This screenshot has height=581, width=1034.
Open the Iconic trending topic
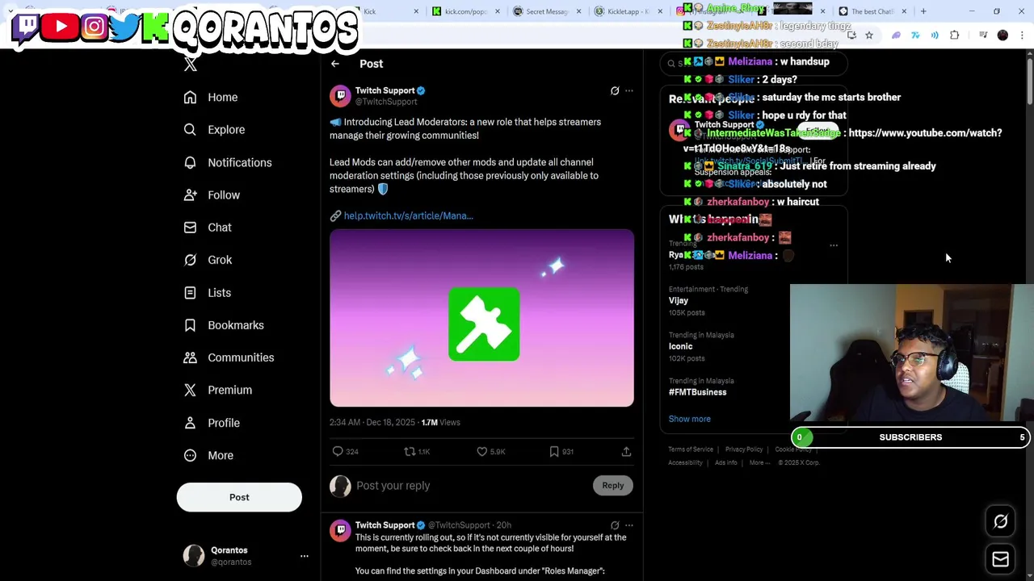point(681,346)
